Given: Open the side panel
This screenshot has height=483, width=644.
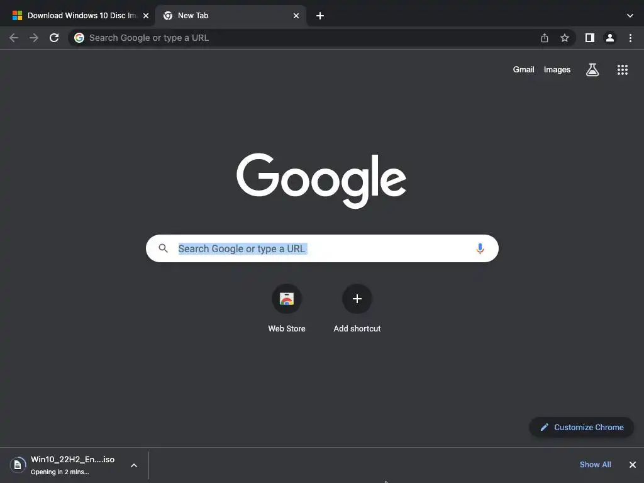Looking at the screenshot, I should [x=590, y=38].
